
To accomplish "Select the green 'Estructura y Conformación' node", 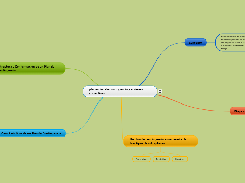I will [x=32, y=68].
